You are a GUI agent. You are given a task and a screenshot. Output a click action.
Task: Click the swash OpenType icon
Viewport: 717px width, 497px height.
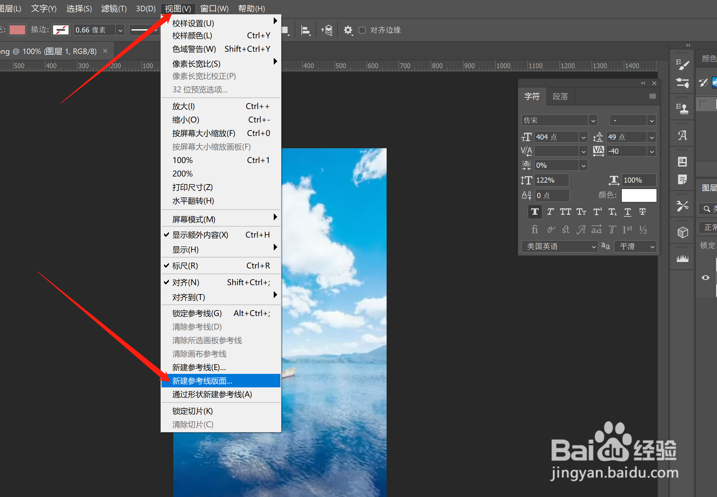point(581,229)
